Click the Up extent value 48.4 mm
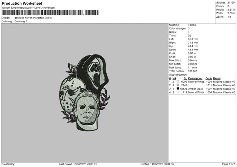The height and width of the screenshot is (167, 237). [193, 46]
